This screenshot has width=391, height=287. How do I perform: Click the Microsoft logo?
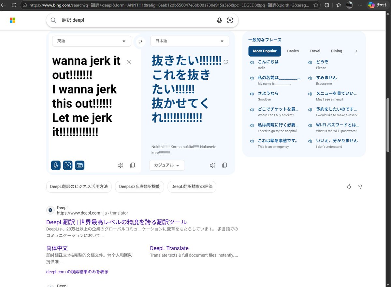tap(12, 20)
